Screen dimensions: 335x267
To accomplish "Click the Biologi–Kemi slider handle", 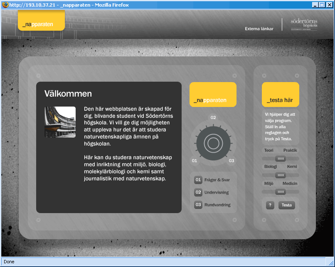I will pyautogui.click(x=281, y=175).
